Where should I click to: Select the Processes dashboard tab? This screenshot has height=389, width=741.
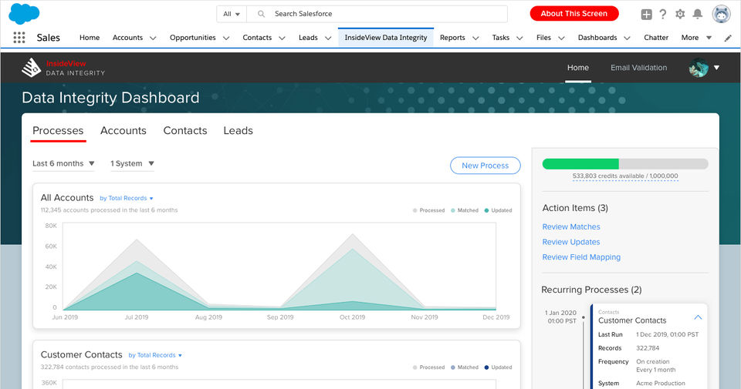click(58, 131)
